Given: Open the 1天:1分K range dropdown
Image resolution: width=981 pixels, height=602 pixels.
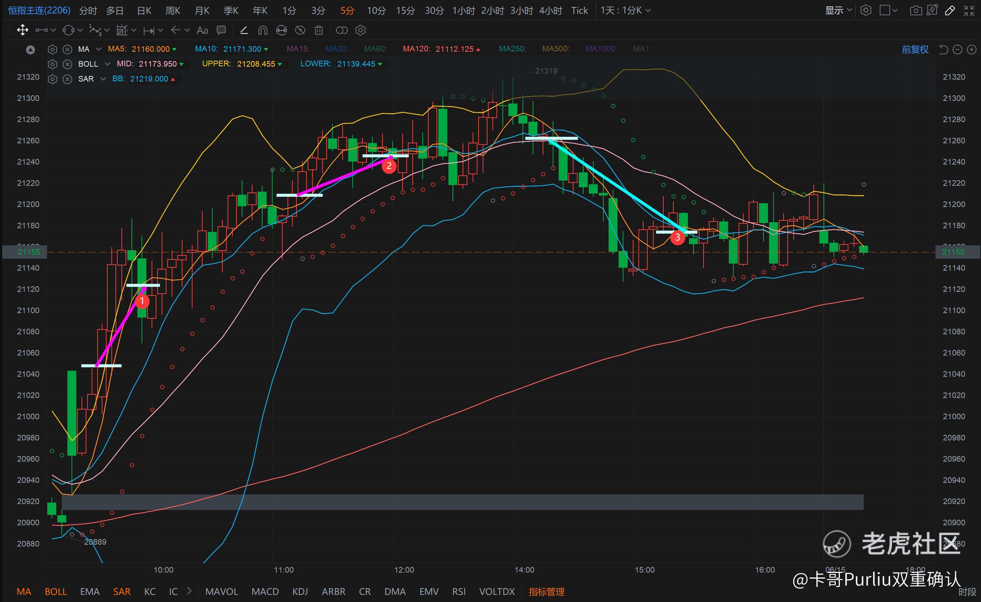Looking at the screenshot, I should pyautogui.click(x=626, y=10).
